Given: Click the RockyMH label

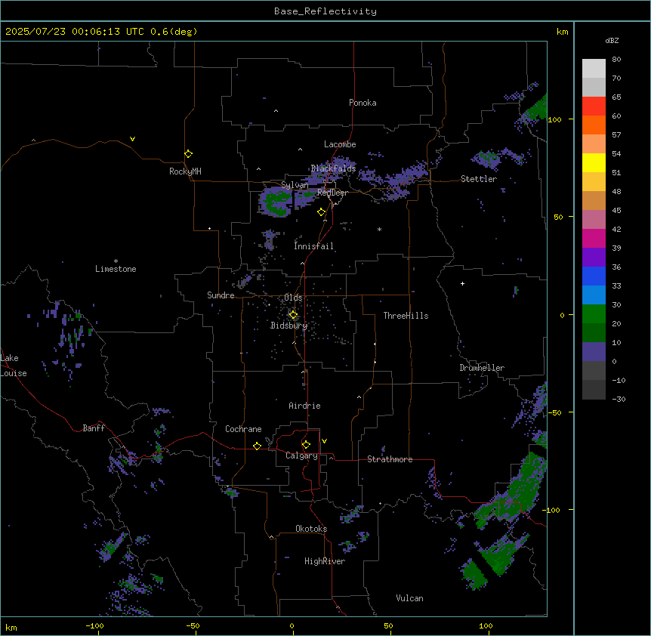Looking at the screenshot, I should click(x=185, y=171).
